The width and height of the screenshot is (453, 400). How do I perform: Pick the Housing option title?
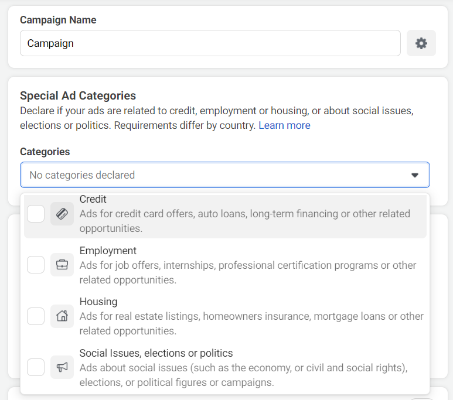pyautogui.click(x=98, y=302)
